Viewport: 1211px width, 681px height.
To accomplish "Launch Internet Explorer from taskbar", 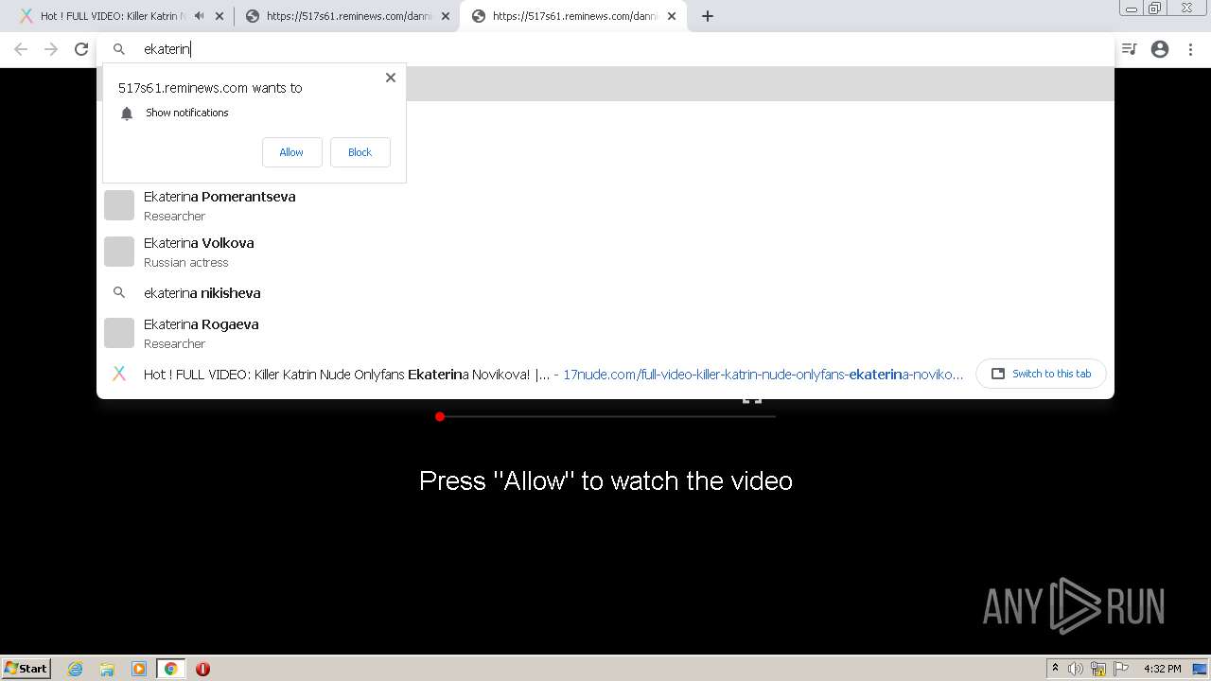I will (x=76, y=669).
